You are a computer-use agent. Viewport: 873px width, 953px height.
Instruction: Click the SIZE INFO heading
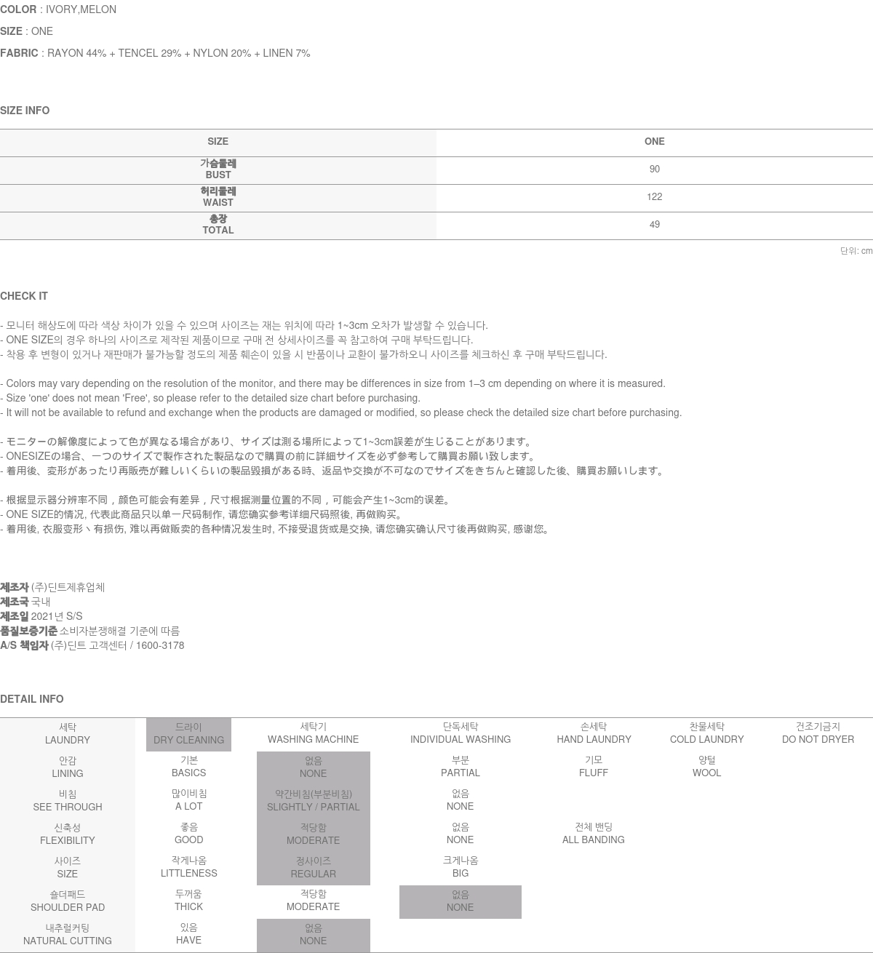click(x=25, y=111)
